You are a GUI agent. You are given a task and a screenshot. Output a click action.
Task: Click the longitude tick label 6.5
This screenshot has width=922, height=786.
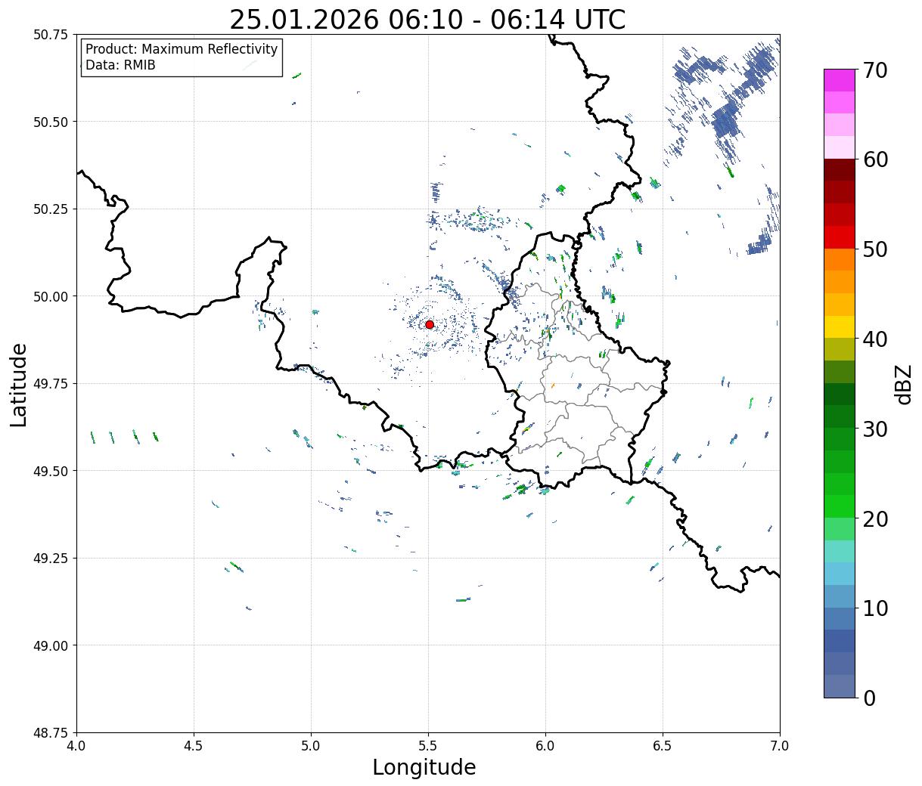[x=663, y=746]
